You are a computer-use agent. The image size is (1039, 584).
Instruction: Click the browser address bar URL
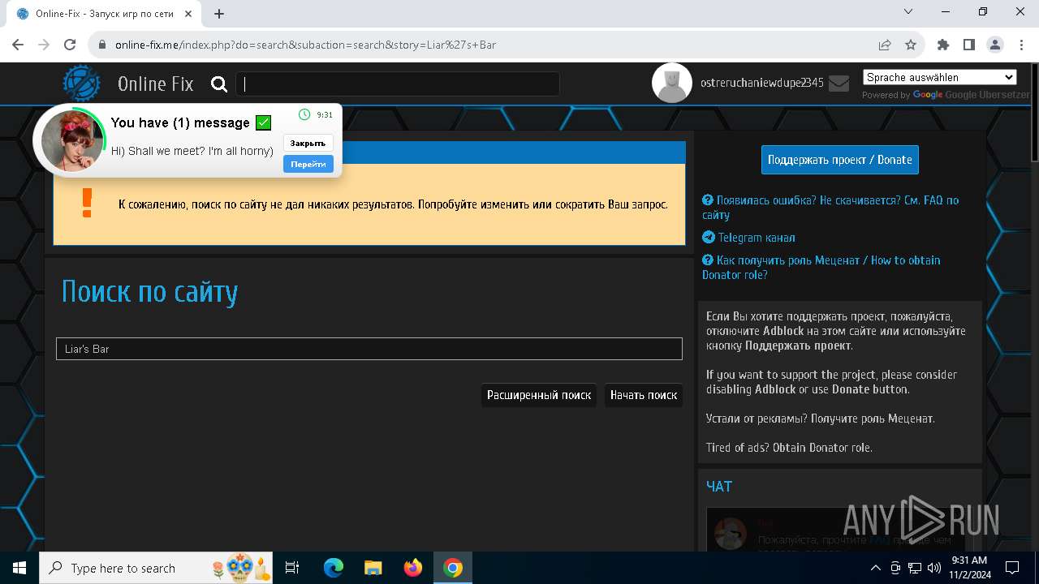point(305,45)
